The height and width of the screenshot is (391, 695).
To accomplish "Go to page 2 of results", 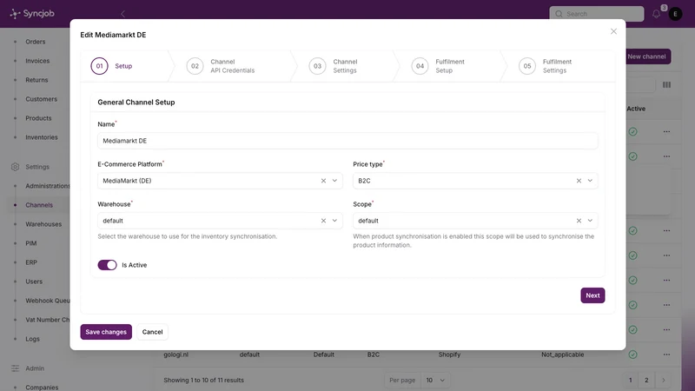I will pyautogui.click(x=646, y=380).
